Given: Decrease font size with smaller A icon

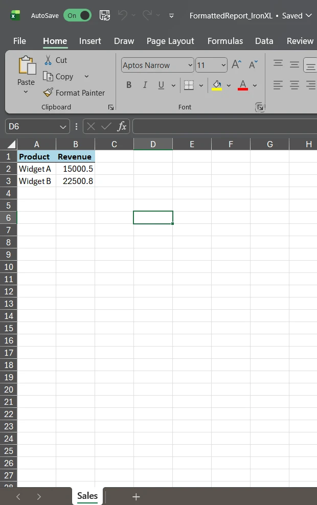Looking at the screenshot, I should pyautogui.click(x=253, y=64).
